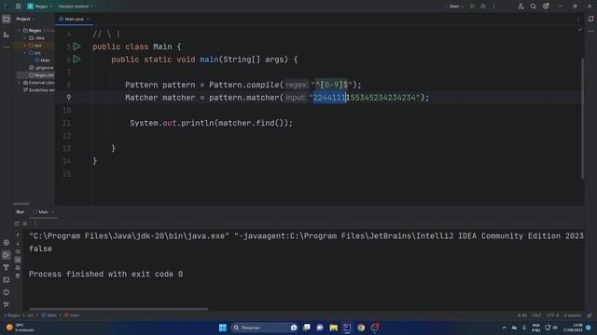Open the Version control dropdown
The height and width of the screenshot is (335, 597).
[75, 7]
